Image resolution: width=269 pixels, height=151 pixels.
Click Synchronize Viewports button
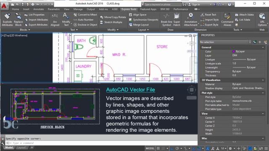(144, 20)
